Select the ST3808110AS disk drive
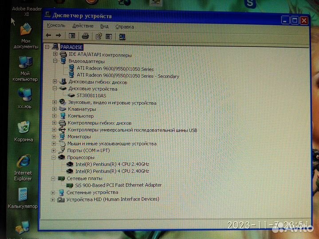This screenshot has height=239, width=319. point(91,95)
